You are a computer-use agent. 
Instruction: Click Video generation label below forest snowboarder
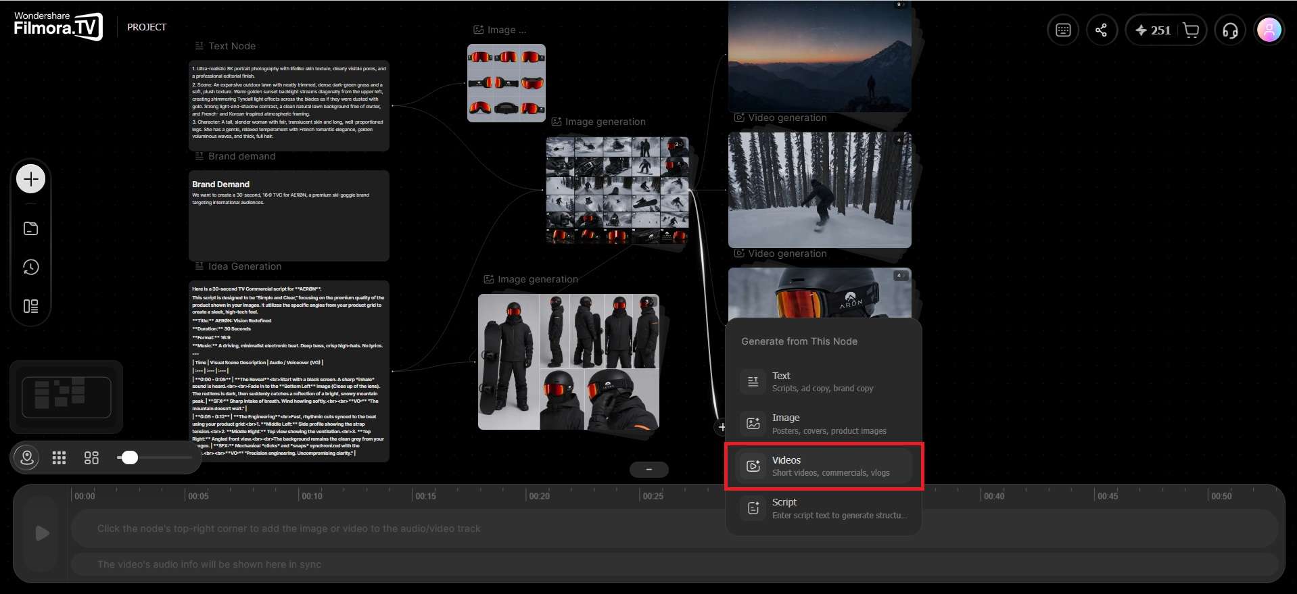click(x=787, y=253)
